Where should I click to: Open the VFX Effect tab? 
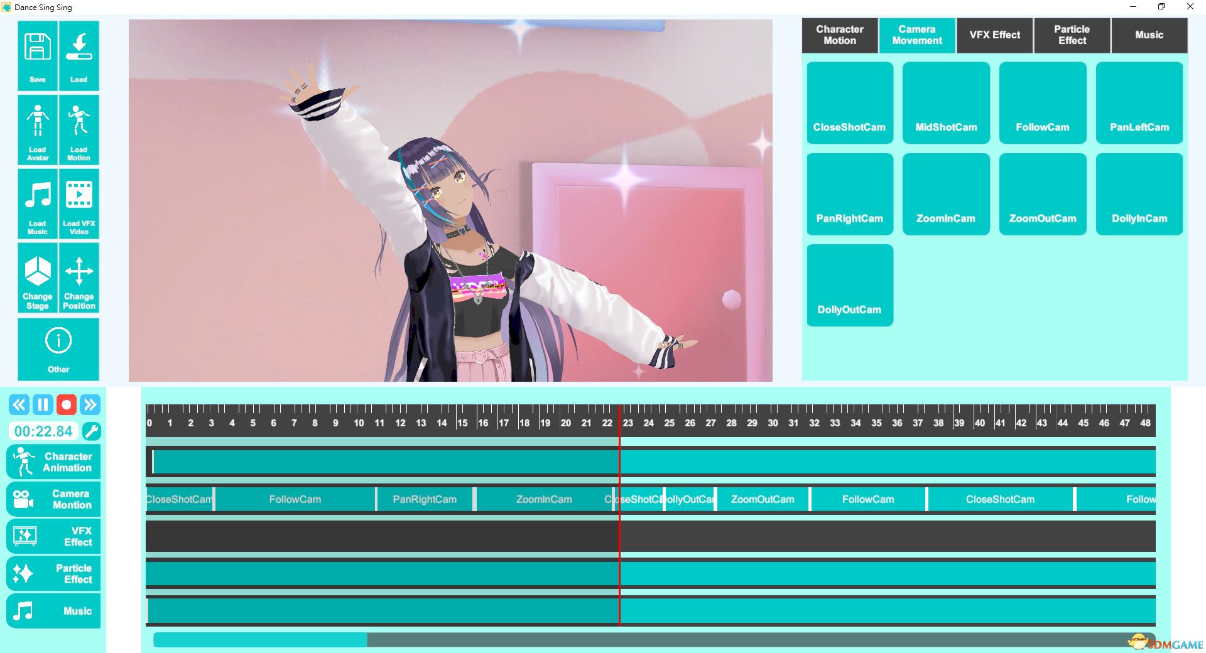point(994,35)
